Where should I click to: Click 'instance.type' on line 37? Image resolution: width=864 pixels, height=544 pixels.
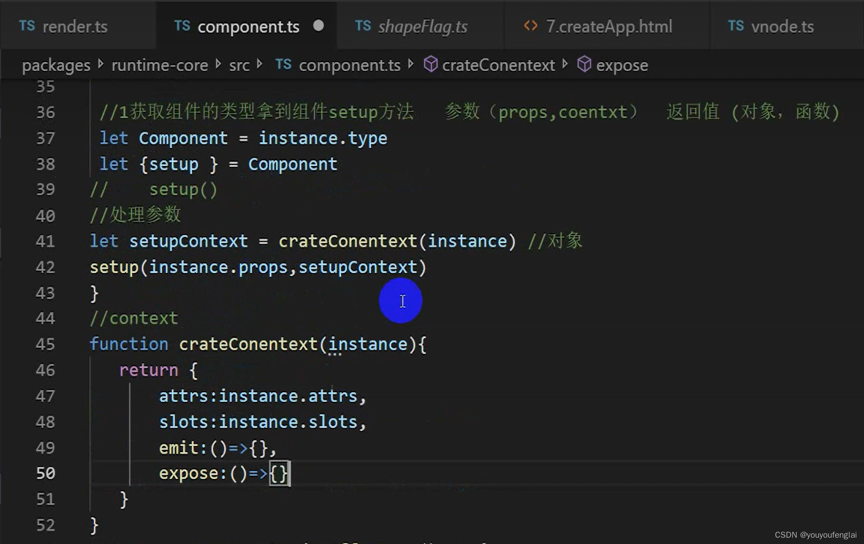323,138
